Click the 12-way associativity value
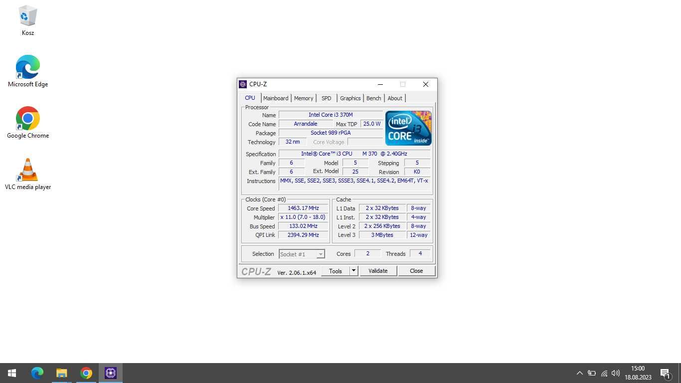The width and height of the screenshot is (681, 383). (418, 235)
